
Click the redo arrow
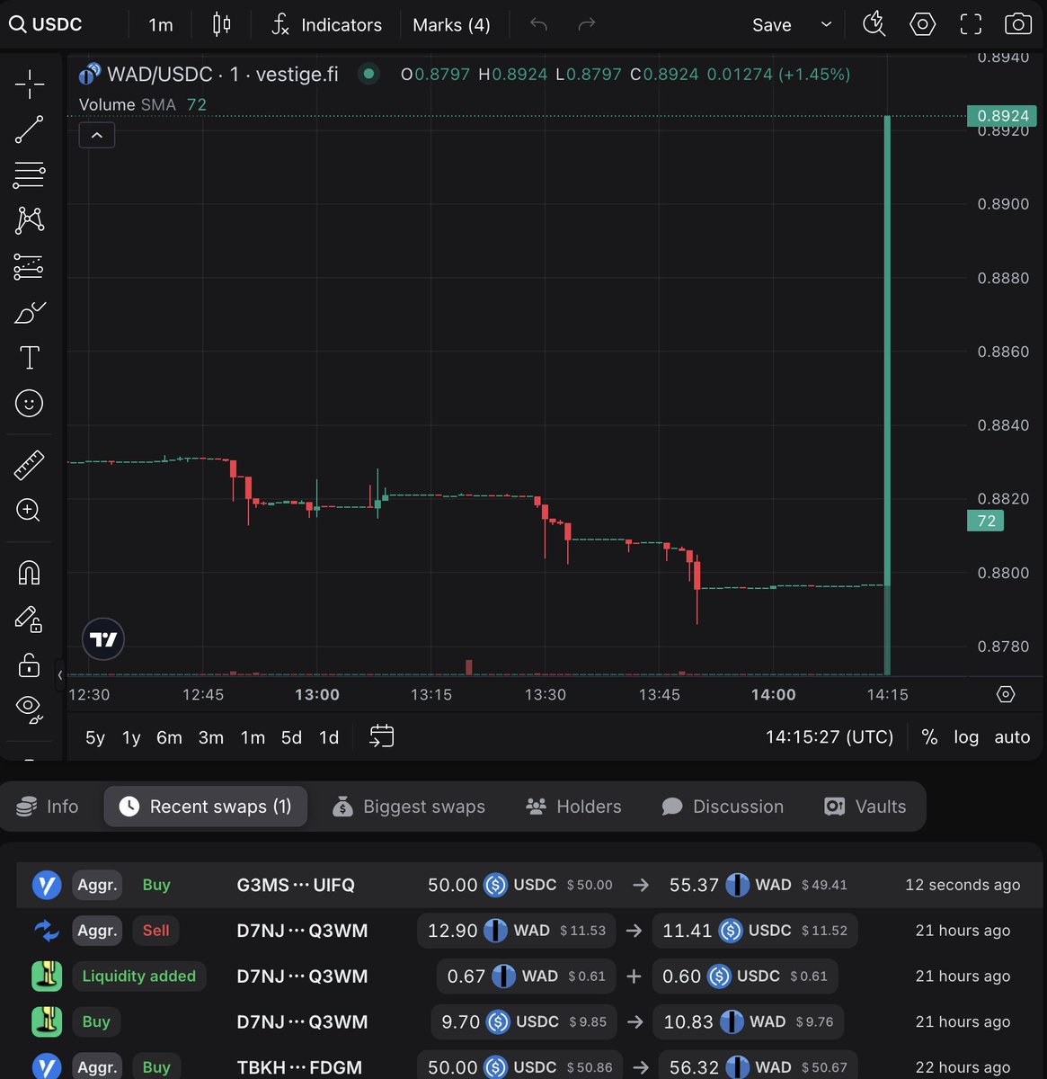(x=586, y=24)
